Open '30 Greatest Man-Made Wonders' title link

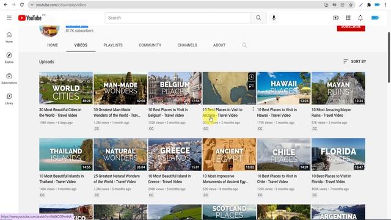pyautogui.click(x=117, y=112)
